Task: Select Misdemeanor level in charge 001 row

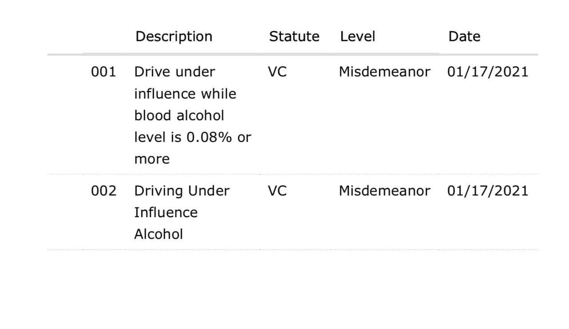Action: click(385, 72)
